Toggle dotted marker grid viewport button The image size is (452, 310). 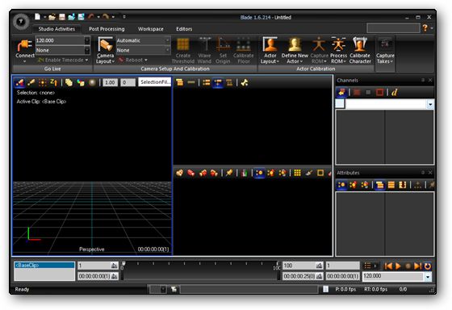coord(42,83)
